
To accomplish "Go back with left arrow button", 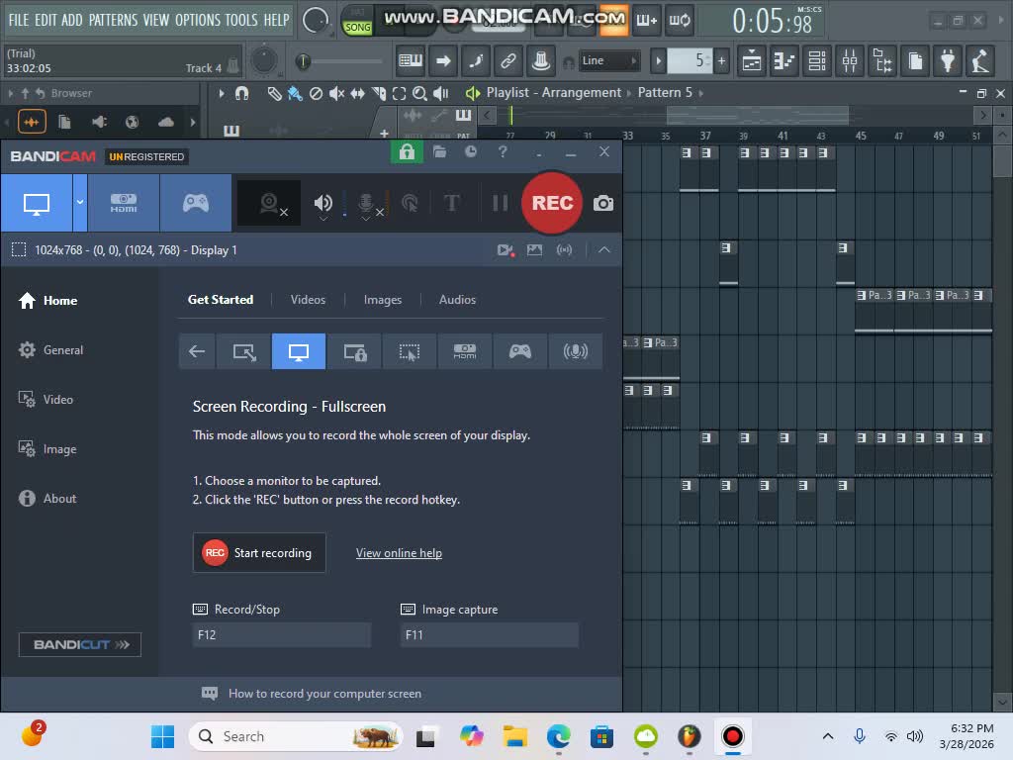I will click(x=197, y=351).
